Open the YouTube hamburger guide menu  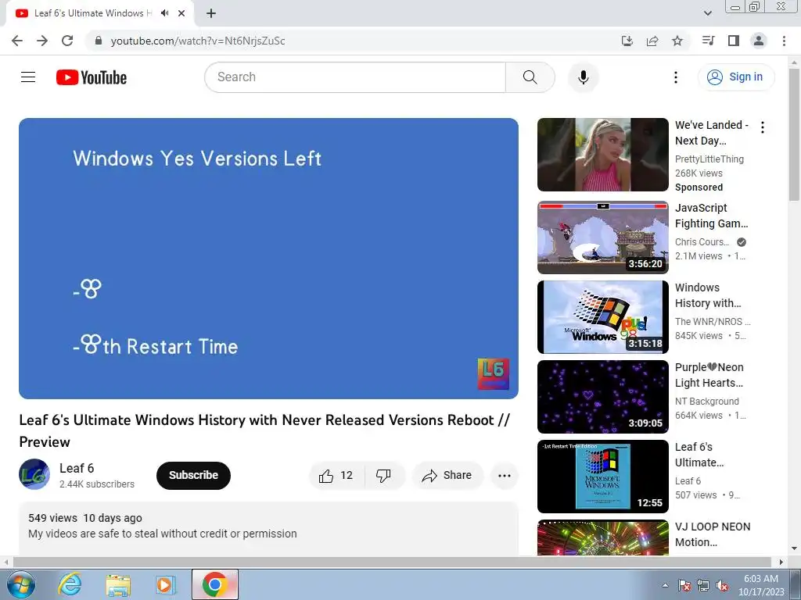28,77
